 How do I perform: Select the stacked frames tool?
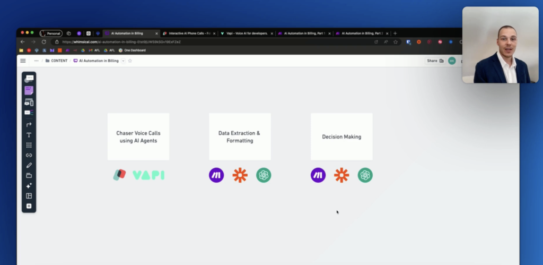(x=29, y=175)
